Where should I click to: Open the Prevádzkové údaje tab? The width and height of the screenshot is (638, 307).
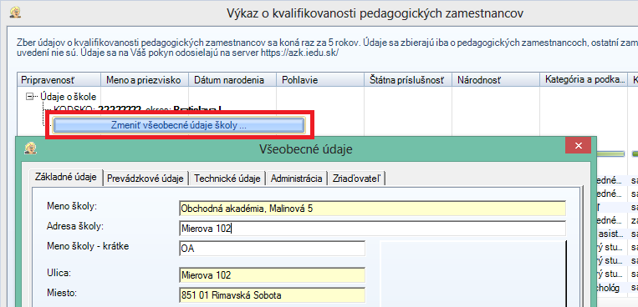click(145, 179)
